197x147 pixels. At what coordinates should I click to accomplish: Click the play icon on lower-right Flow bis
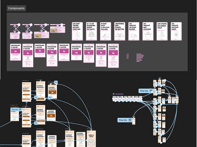point(129,120)
